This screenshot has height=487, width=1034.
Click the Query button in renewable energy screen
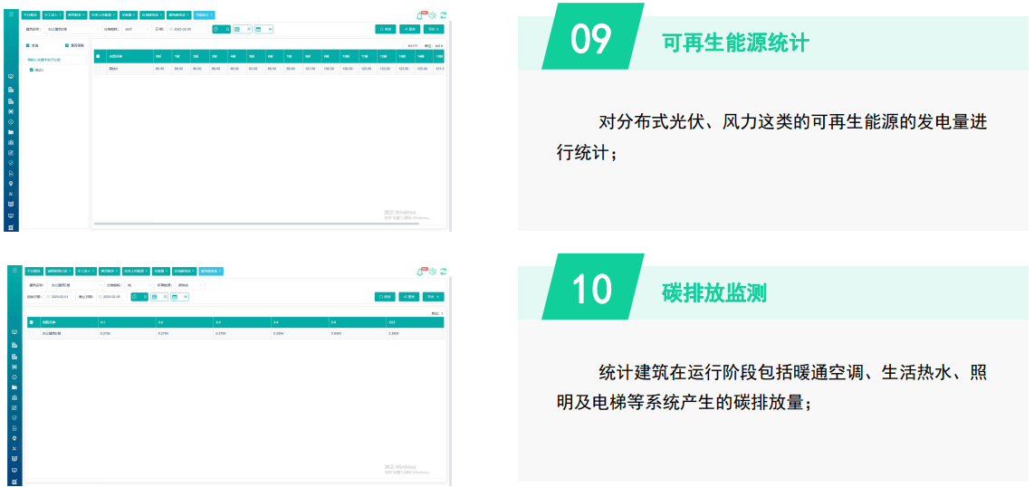point(386,29)
